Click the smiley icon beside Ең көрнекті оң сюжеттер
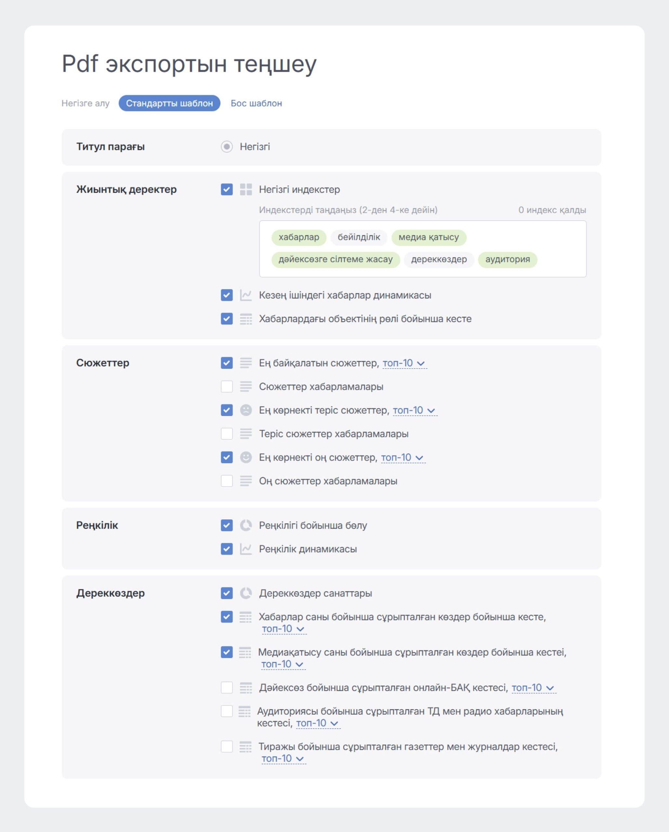 point(246,457)
